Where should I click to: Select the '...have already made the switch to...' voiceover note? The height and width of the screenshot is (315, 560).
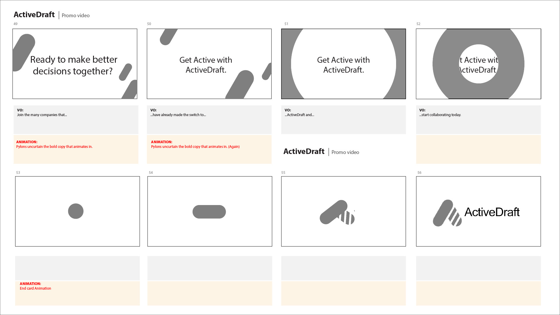tap(209, 120)
